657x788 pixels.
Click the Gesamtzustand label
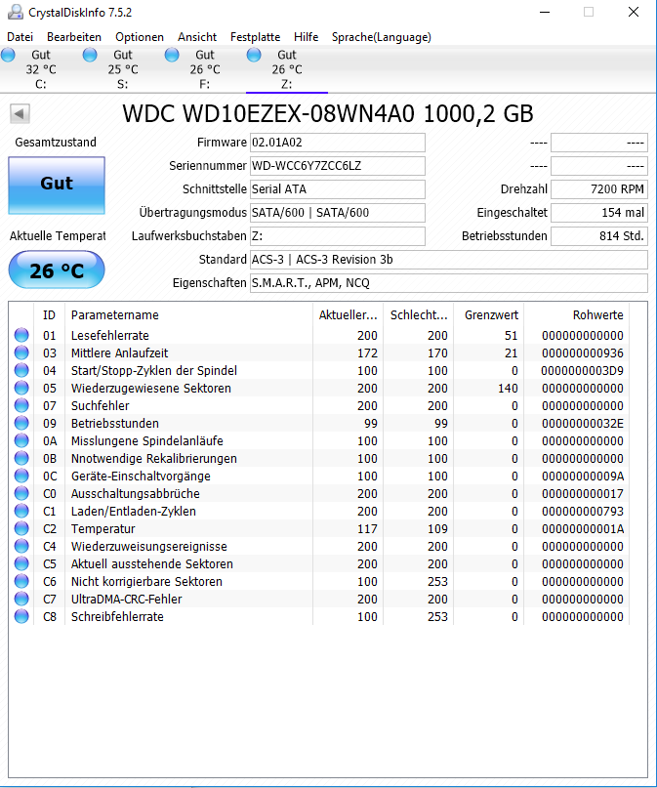click(x=56, y=143)
